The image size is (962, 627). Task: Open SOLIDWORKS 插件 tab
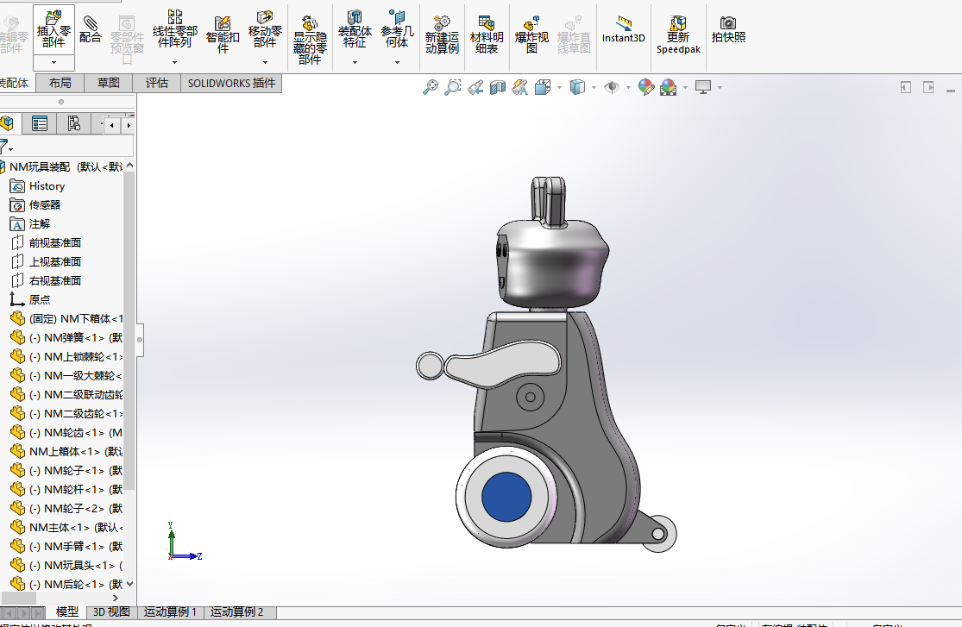(231, 83)
